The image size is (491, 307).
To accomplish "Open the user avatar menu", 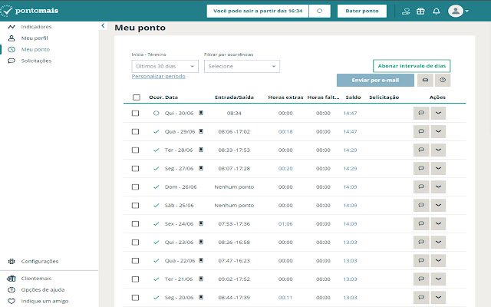I will [x=458, y=11].
